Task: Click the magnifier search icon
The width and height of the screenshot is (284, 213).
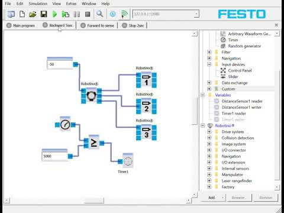Action: pyautogui.click(x=99, y=14)
